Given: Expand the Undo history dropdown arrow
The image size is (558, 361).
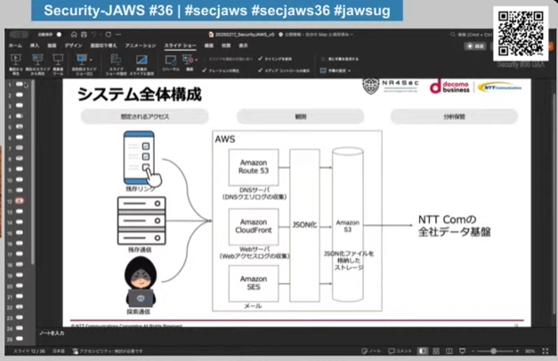Looking at the screenshot, I should 100,35.
